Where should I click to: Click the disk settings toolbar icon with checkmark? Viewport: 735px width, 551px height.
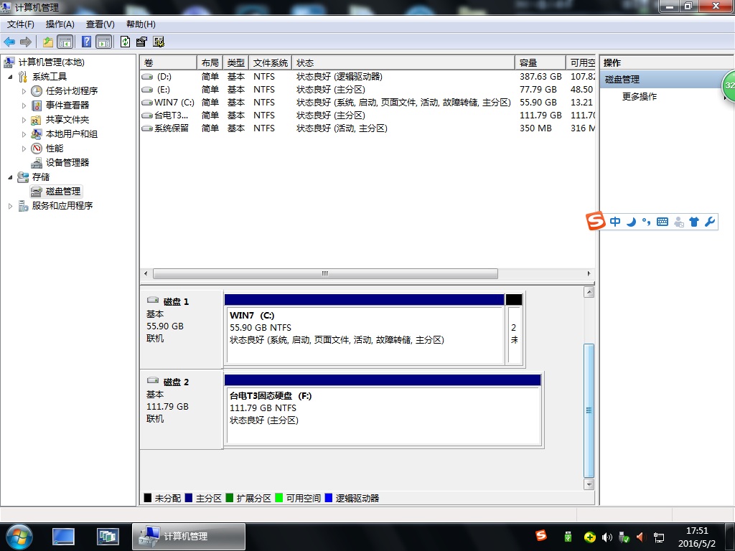[x=159, y=42]
